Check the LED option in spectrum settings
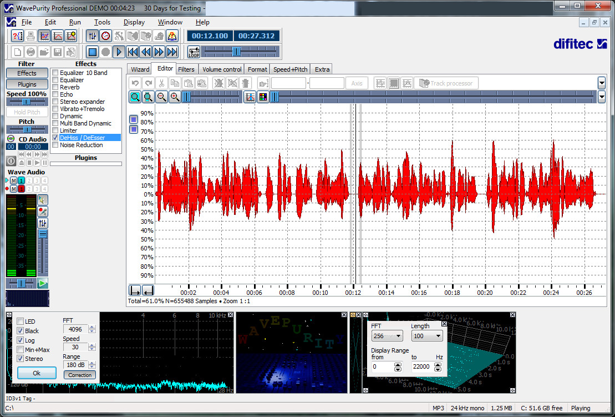 point(21,321)
